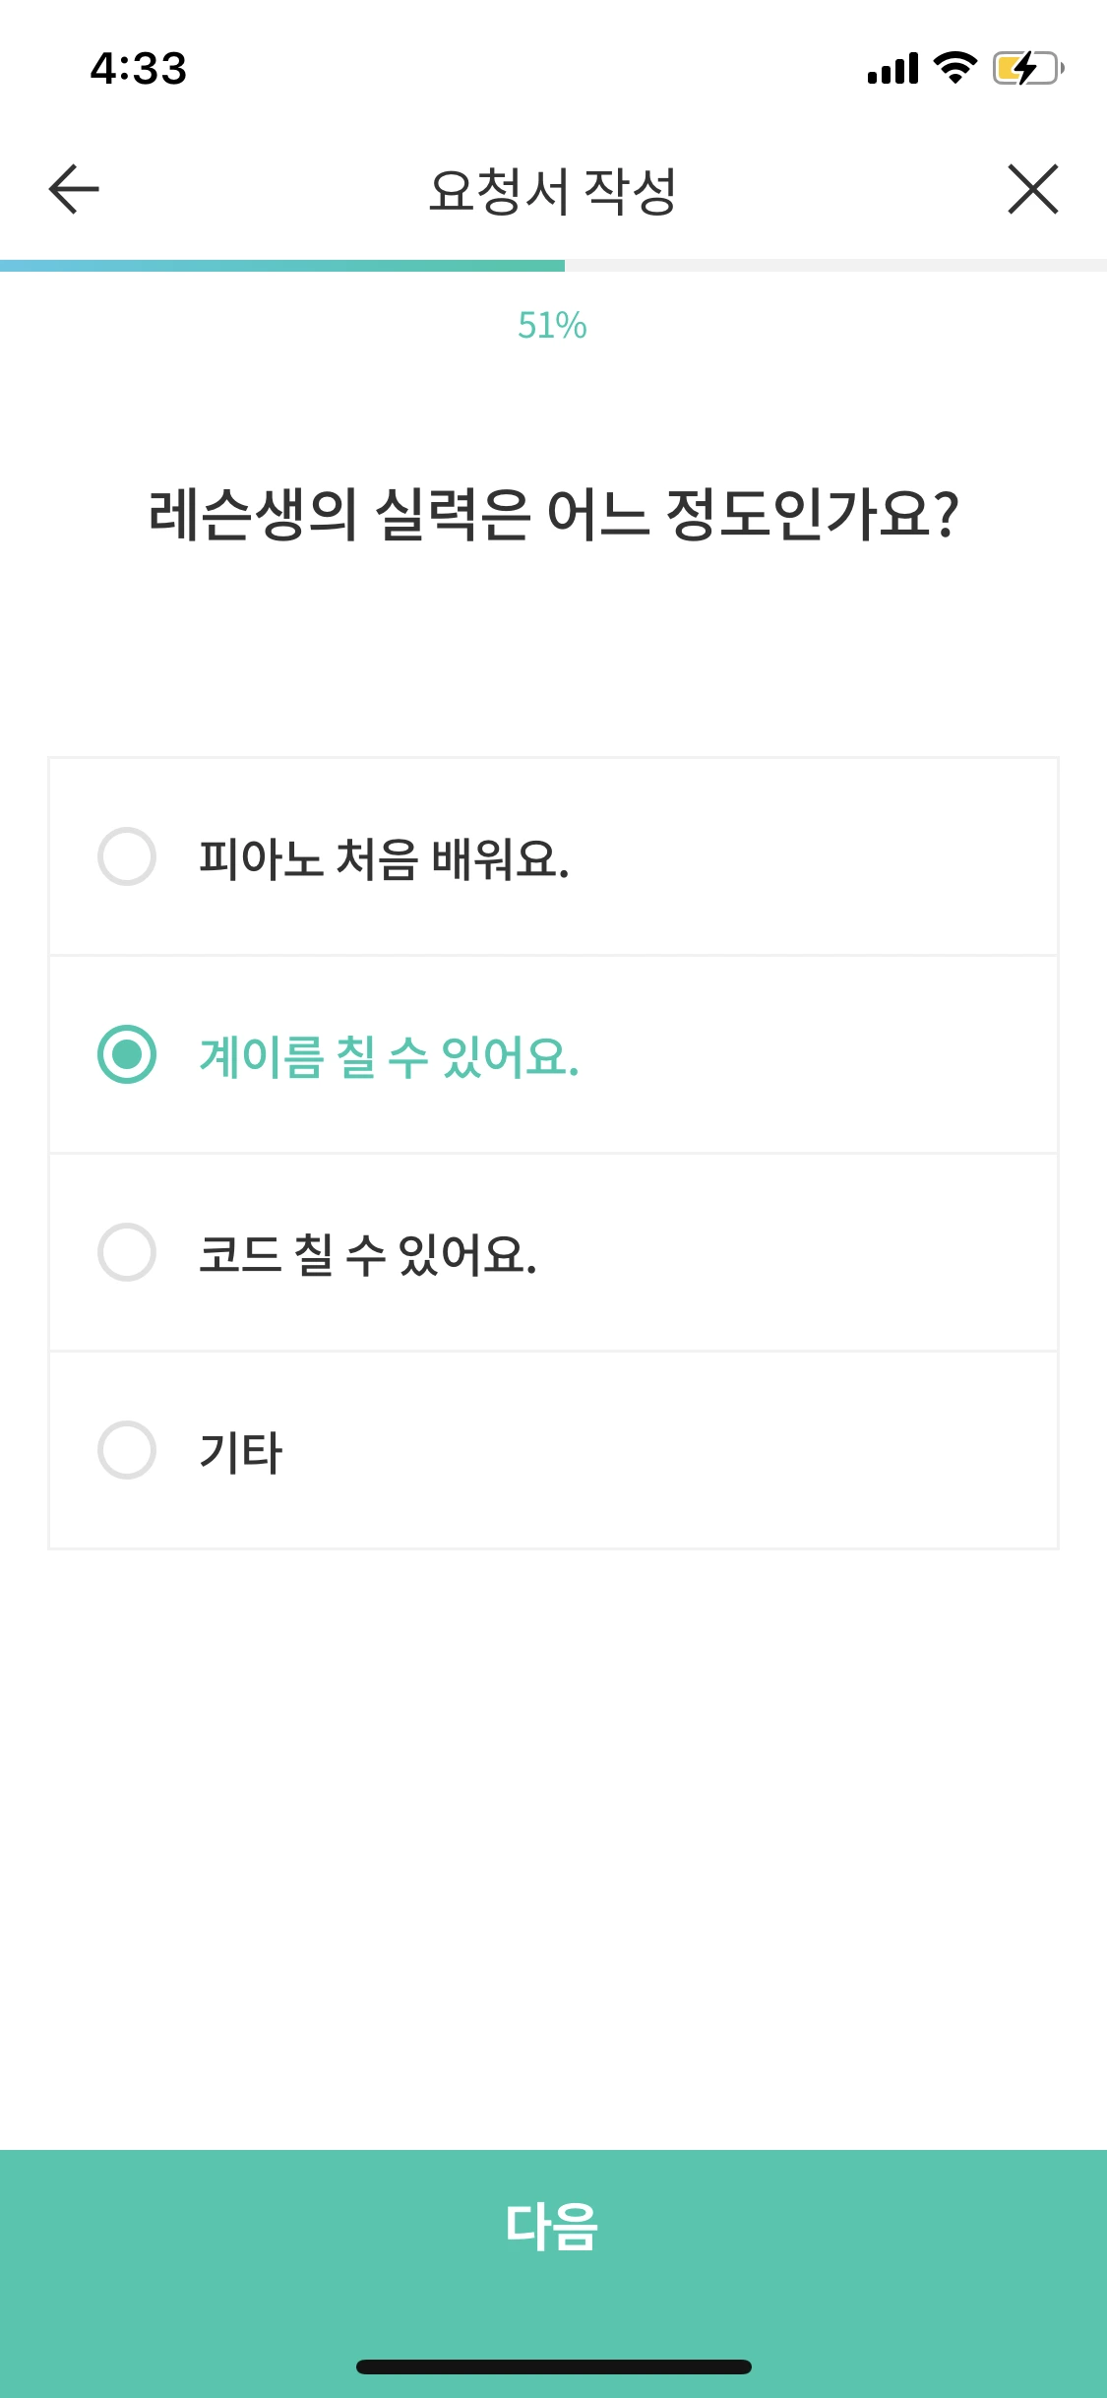This screenshot has height=2398, width=1107.
Task: Select the 기타 option
Action: [127, 1452]
